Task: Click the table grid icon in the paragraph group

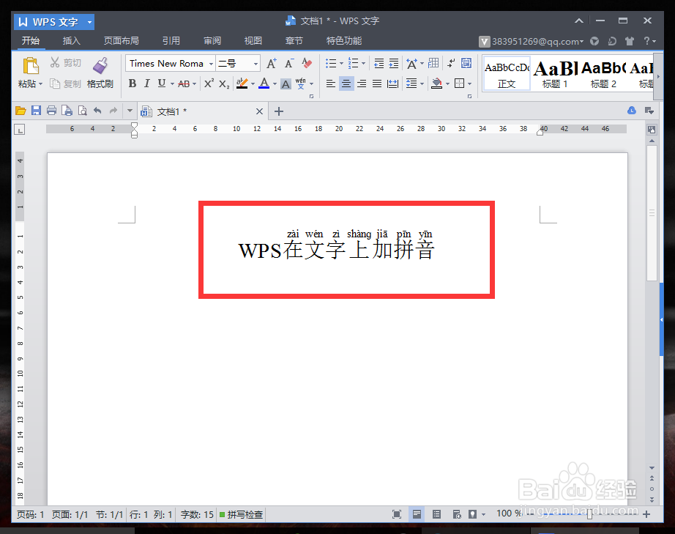Action: pyautogui.click(x=433, y=63)
